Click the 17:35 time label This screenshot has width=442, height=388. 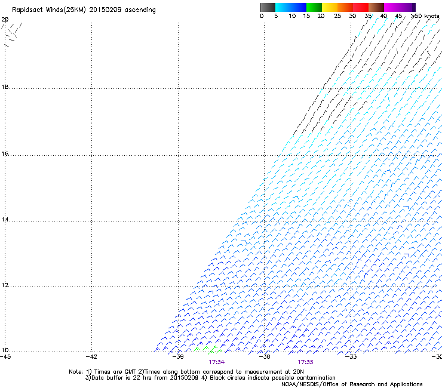pyautogui.click(x=306, y=362)
